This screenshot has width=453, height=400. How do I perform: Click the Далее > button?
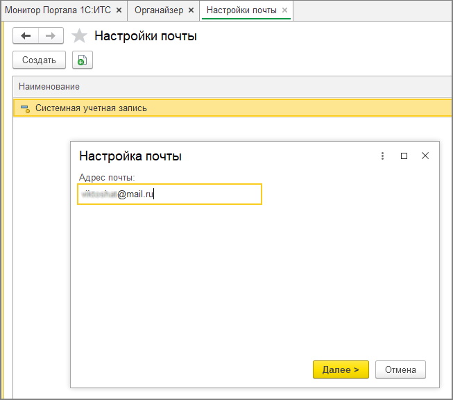341,369
